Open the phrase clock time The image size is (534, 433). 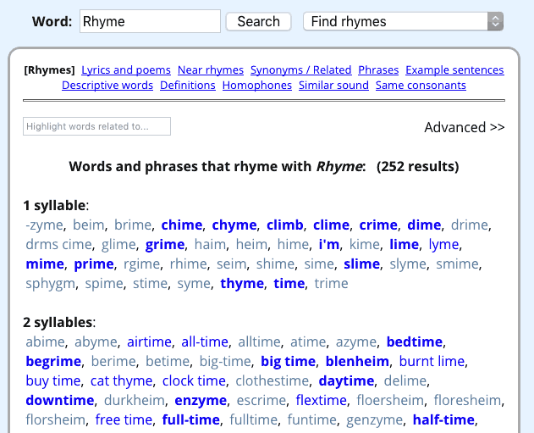[195, 381]
